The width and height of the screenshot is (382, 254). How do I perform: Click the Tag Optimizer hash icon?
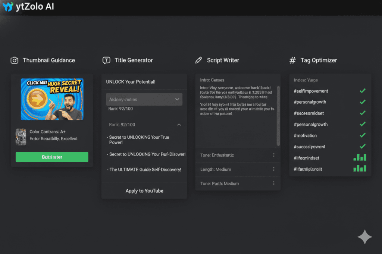(x=293, y=60)
